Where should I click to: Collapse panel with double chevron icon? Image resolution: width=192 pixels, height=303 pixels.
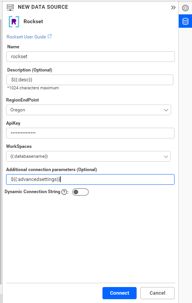coord(173,8)
